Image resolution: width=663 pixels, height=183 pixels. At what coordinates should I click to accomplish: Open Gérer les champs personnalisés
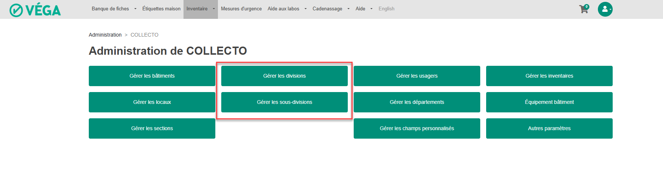coord(417,128)
